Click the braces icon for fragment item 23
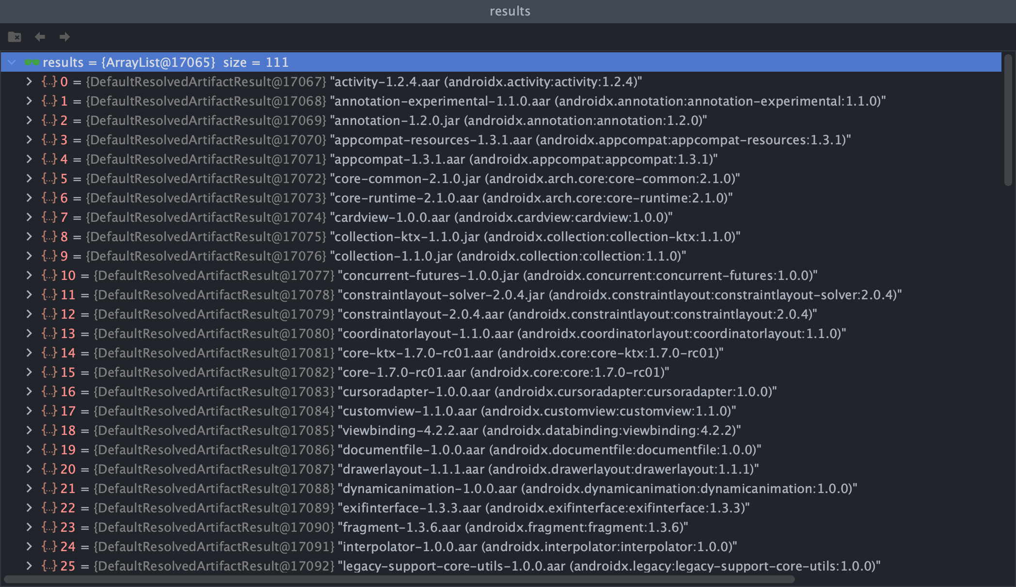 pos(49,527)
